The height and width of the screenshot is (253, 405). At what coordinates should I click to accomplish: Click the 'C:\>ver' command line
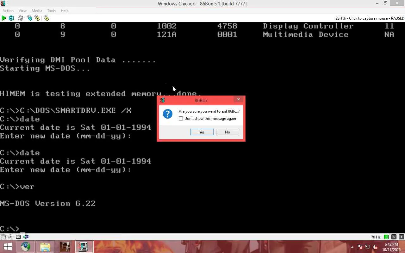(x=17, y=187)
